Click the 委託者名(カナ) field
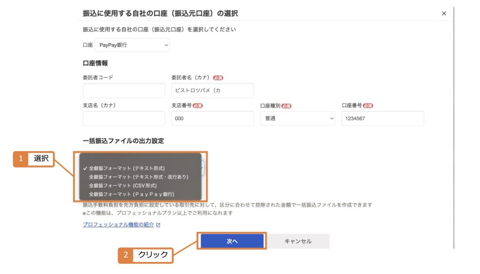Screen dimensions: 480x274 [212, 91]
